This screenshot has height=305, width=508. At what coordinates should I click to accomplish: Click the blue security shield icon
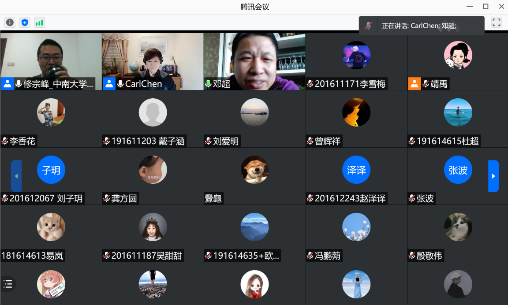(x=25, y=22)
